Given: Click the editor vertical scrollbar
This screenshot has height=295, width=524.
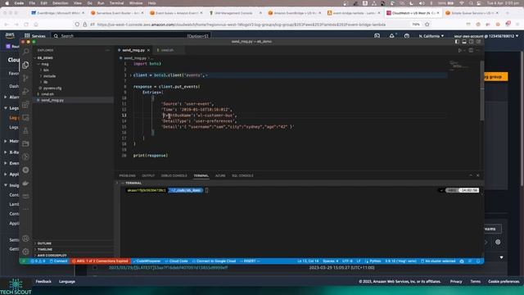Looking at the screenshot, I should point(482,91).
